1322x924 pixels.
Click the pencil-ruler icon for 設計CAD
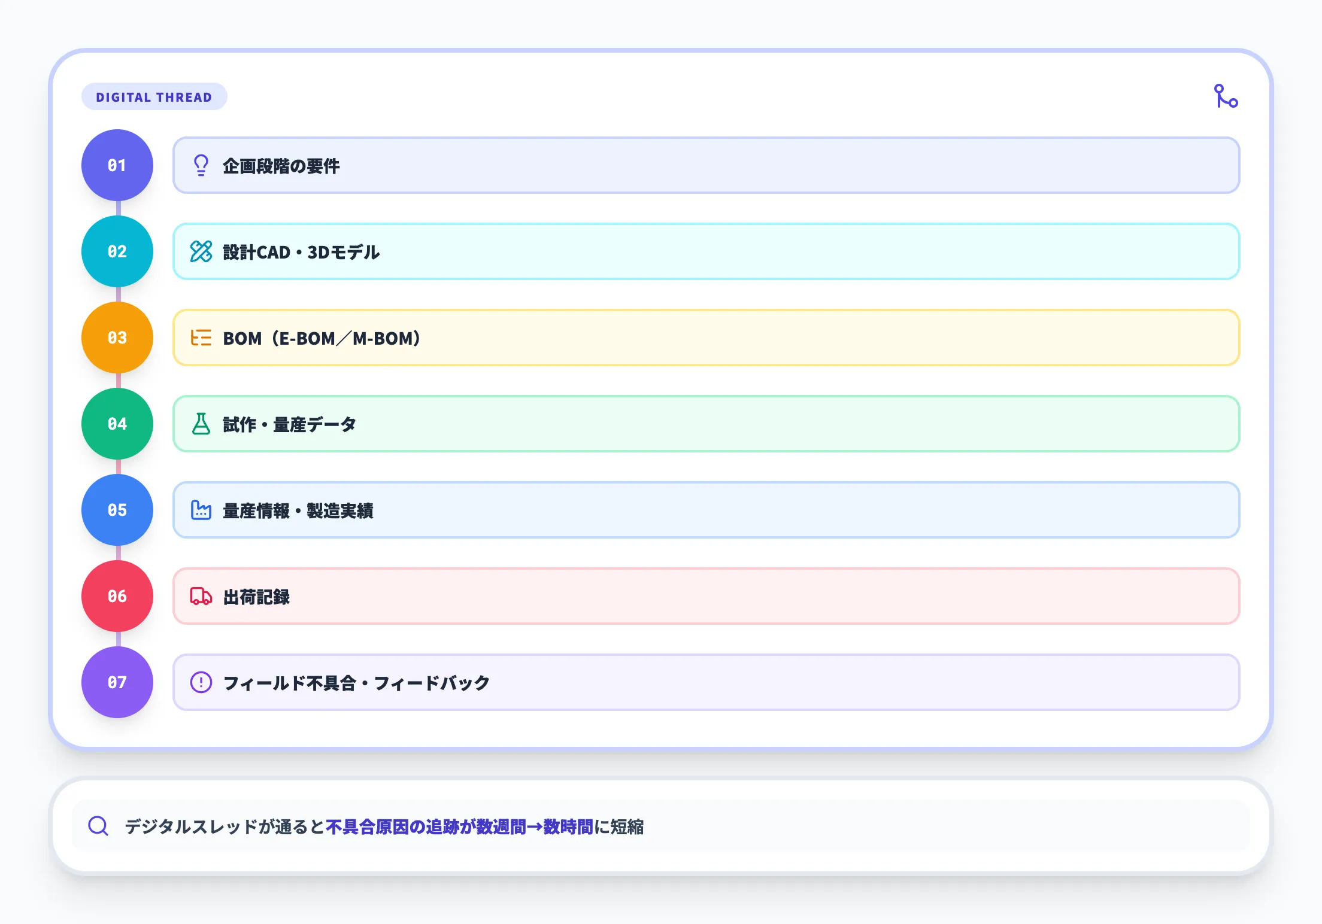[201, 251]
